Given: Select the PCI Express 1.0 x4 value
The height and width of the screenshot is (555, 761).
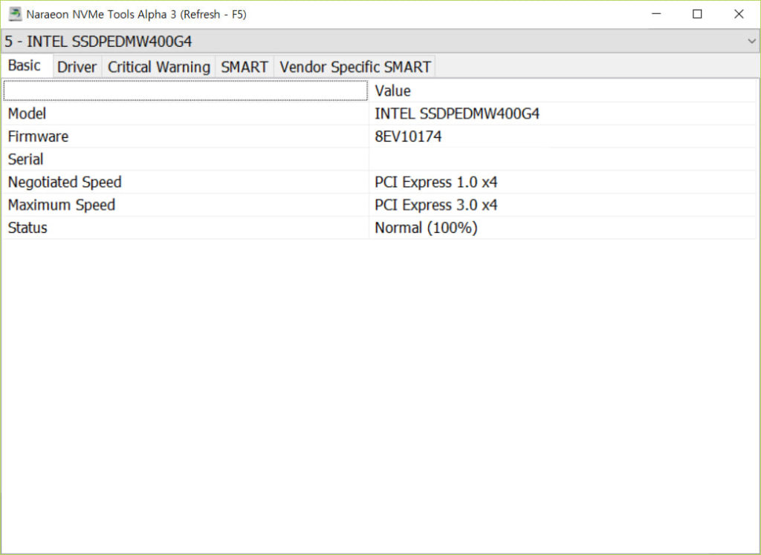Looking at the screenshot, I should click(435, 183).
